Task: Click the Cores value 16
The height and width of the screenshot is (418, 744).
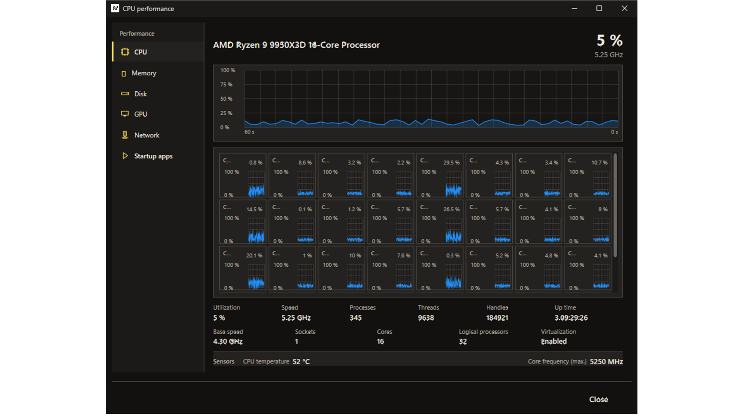Action: pyautogui.click(x=381, y=341)
